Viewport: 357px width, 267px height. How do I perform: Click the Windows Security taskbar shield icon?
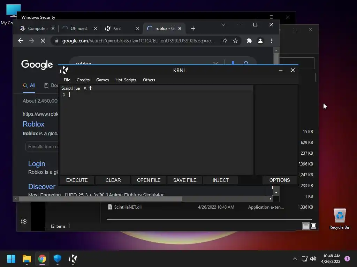58,259
